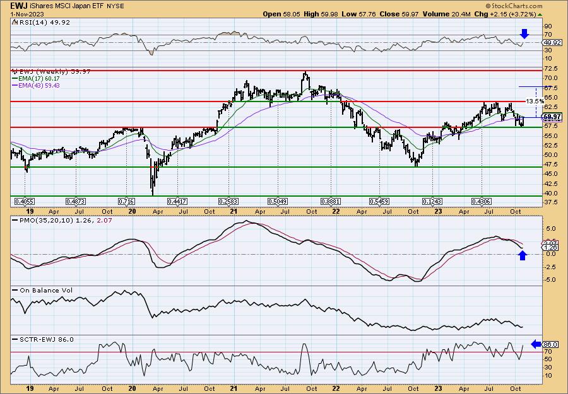
Task: Click the EMA(43) 59.43 legend text
Action: (x=39, y=86)
